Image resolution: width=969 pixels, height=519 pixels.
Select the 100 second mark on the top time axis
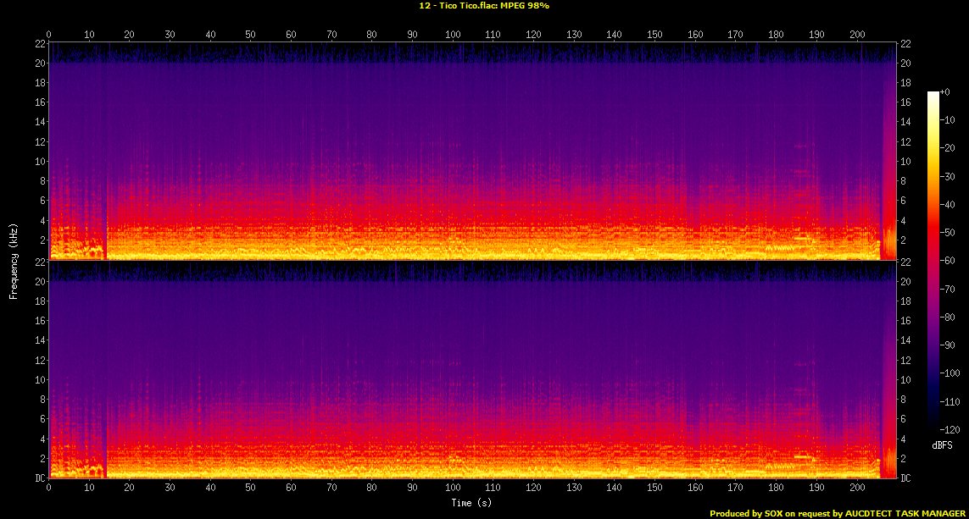[x=453, y=34]
